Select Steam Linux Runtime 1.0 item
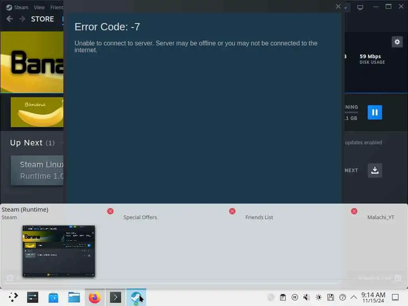Image resolution: width=408 pixels, height=306 pixels. pos(37,171)
